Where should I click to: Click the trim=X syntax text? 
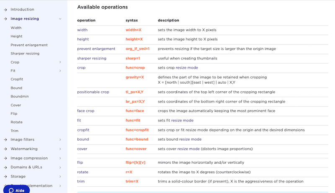(x=132, y=181)
